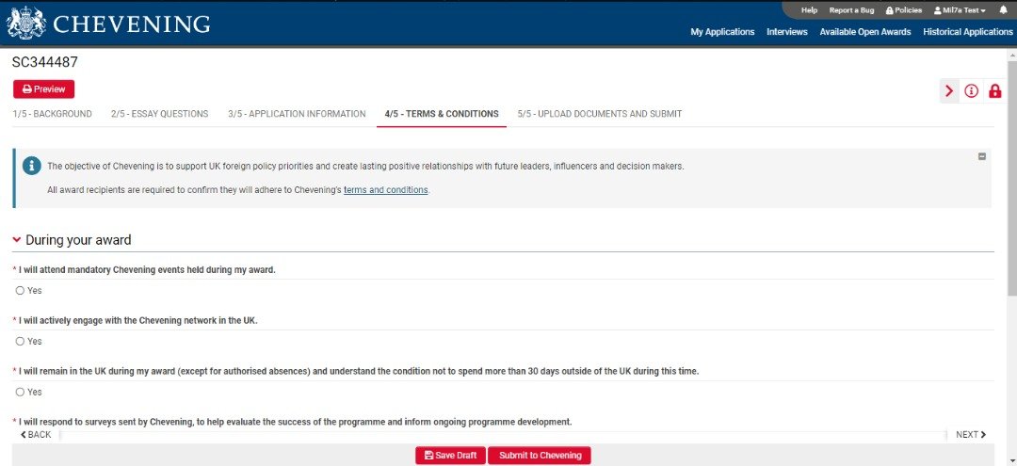This screenshot has width=1017, height=466.
Task: Open the Mil7a Test user dropdown
Action: pyautogui.click(x=960, y=10)
